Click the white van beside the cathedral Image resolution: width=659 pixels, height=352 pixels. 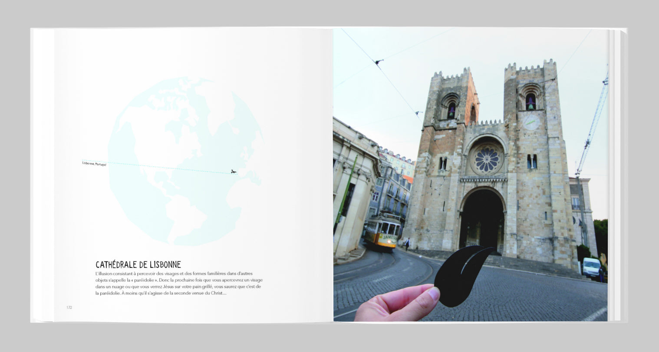tap(591, 267)
